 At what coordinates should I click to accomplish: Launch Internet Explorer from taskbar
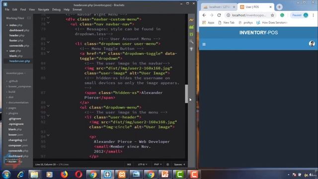tap(20, 175)
